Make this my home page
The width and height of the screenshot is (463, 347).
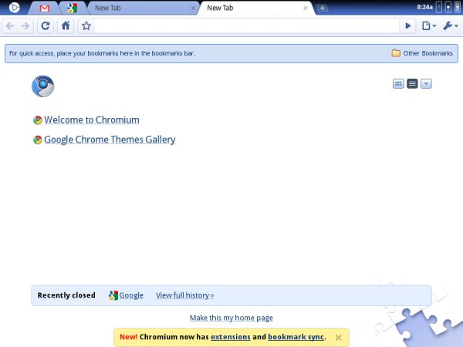tap(231, 318)
